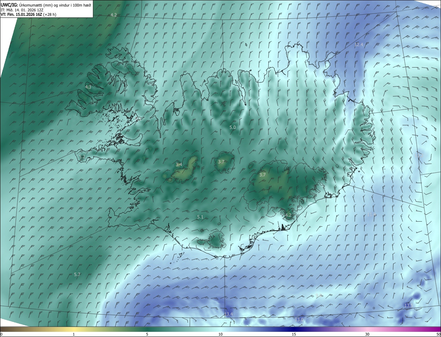Click the 4.2 value near the southeast coast glacier
The height and width of the screenshot is (337, 441).
pyautogui.click(x=288, y=216)
